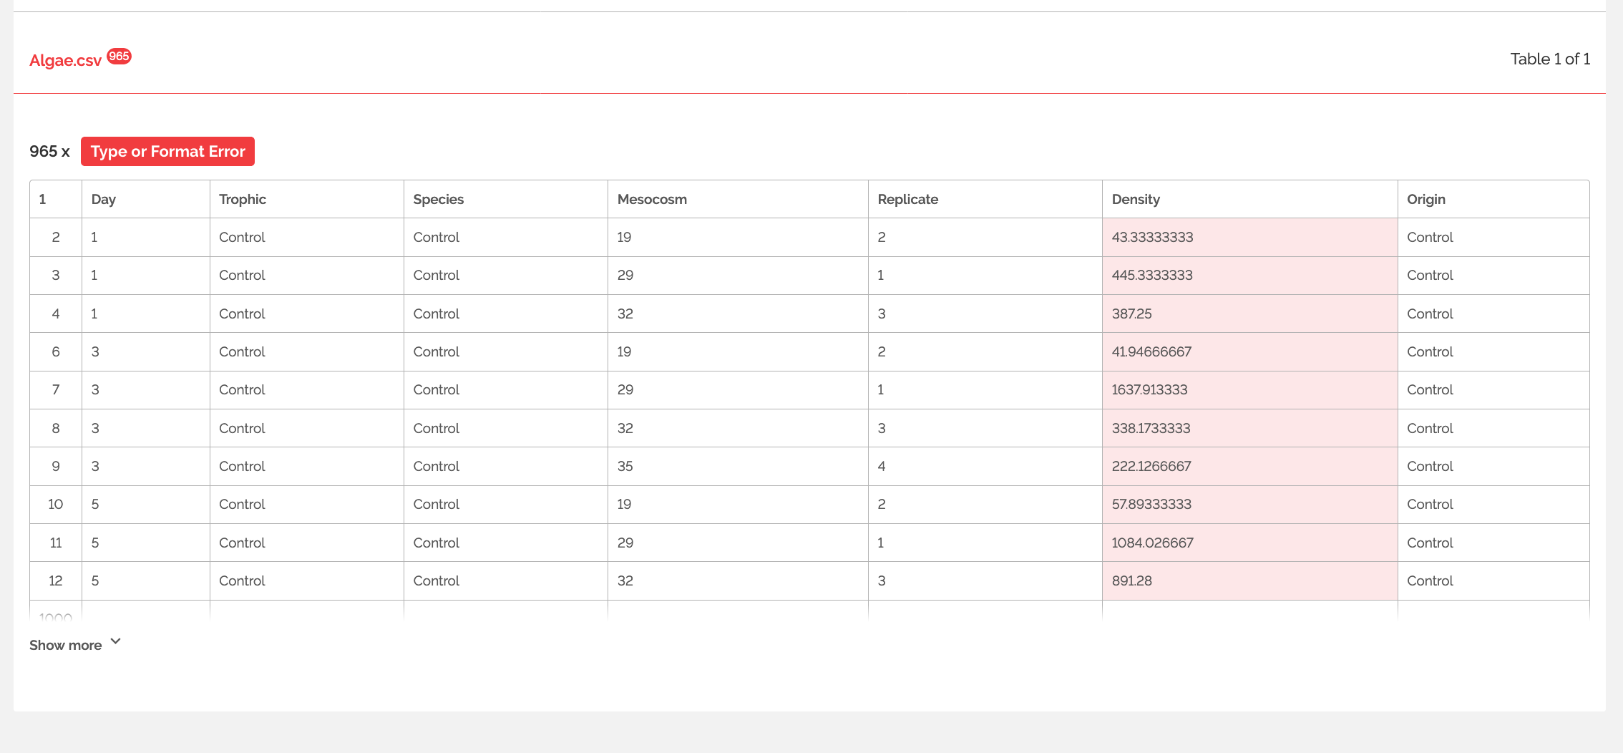Click Mesocosm value 32 in row 12
This screenshot has height=753, width=1623.
click(x=738, y=581)
